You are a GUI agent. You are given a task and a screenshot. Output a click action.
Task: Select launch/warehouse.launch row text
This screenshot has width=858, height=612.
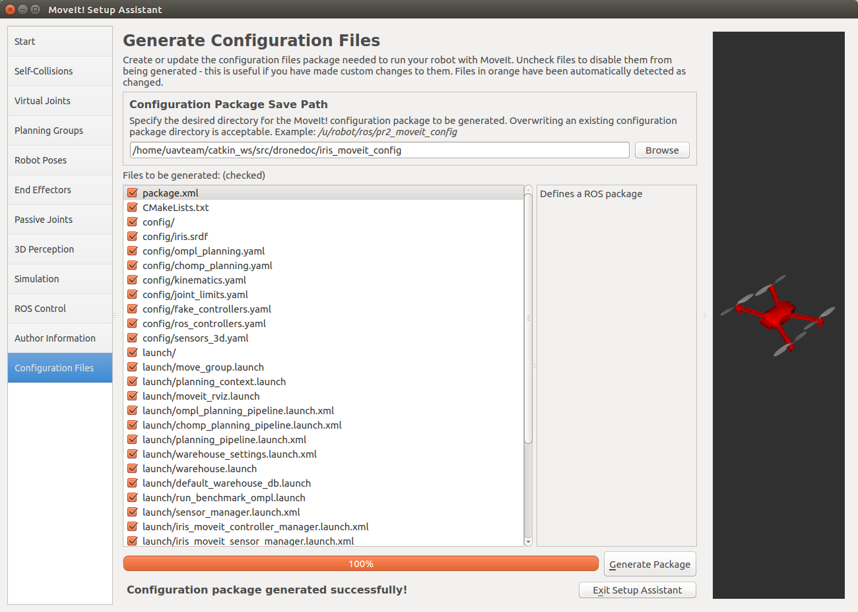[199, 469]
